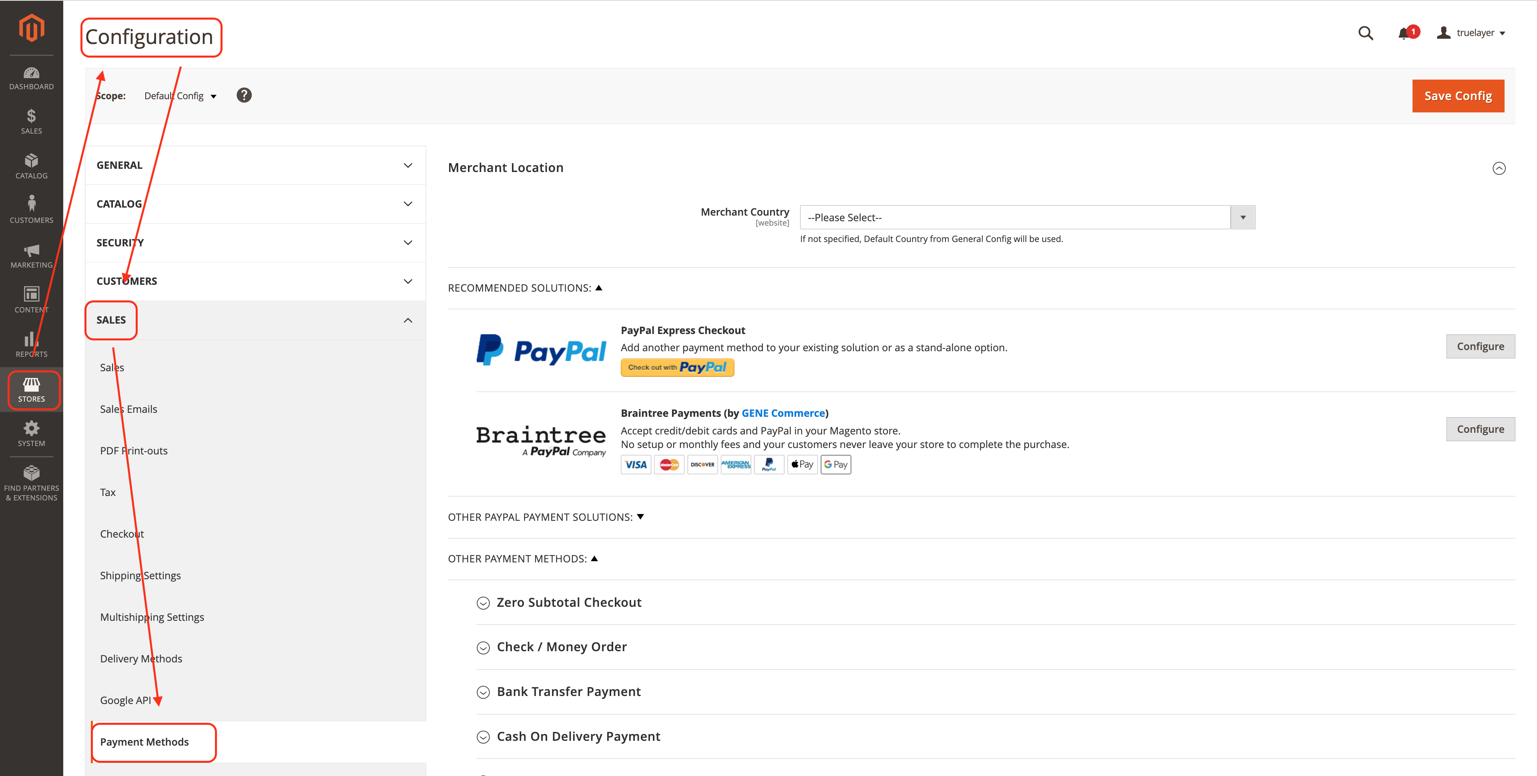This screenshot has height=776, width=1537.
Task: Select Shipping Settings in Sales menu
Action: pos(140,576)
